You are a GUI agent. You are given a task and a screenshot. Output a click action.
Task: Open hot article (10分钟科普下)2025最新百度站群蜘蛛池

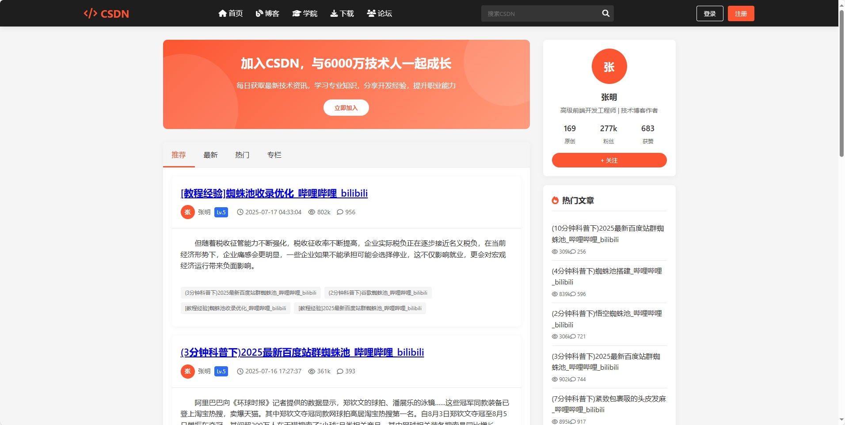[608, 234]
